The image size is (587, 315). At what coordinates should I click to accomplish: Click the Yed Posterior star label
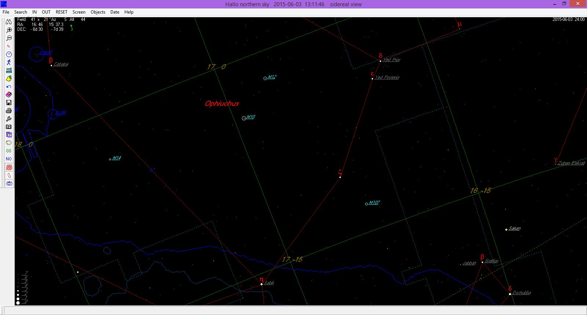click(387, 77)
